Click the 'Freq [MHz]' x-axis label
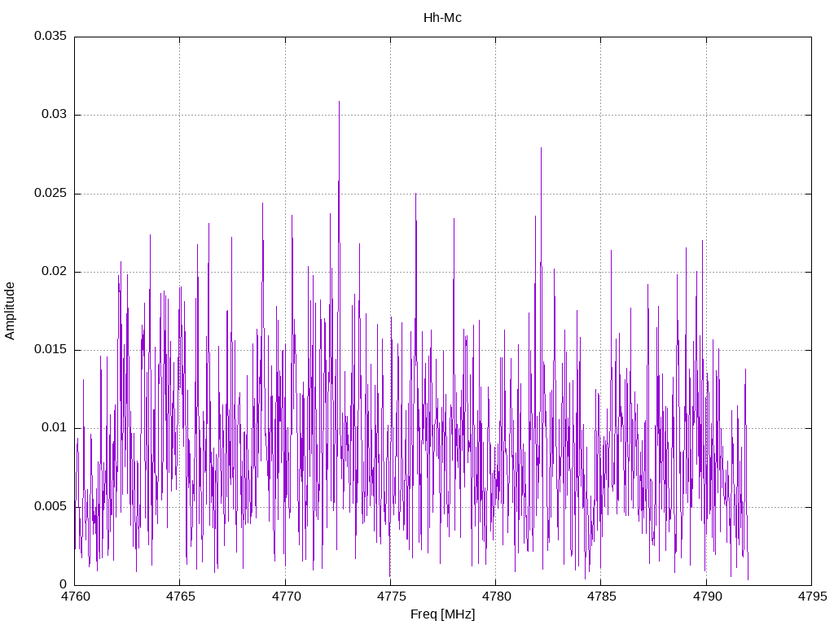The image size is (834, 625). pyautogui.click(x=442, y=614)
